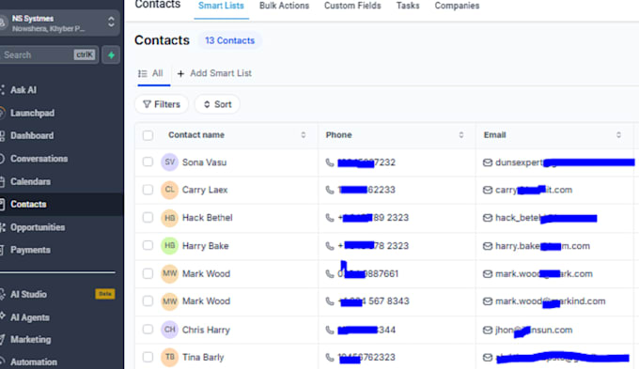Click the phone icon in Sona Vasu's row
The width and height of the screenshot is (639, 369).
point(330,162)
